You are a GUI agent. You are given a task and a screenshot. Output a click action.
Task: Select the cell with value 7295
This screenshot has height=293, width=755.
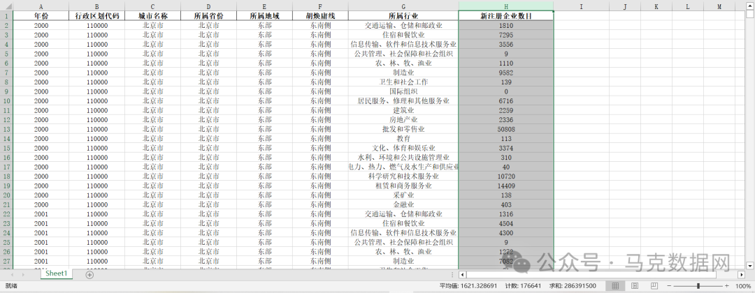click(506, 35)
